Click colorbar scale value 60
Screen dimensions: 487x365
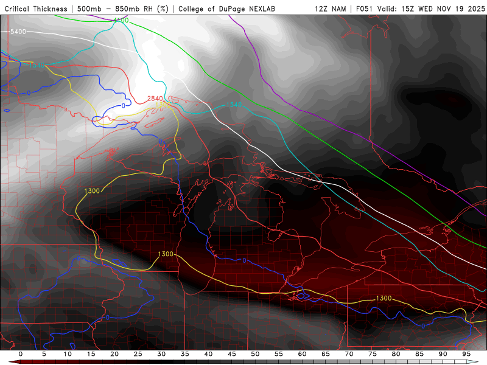click(x=302, y=354)
